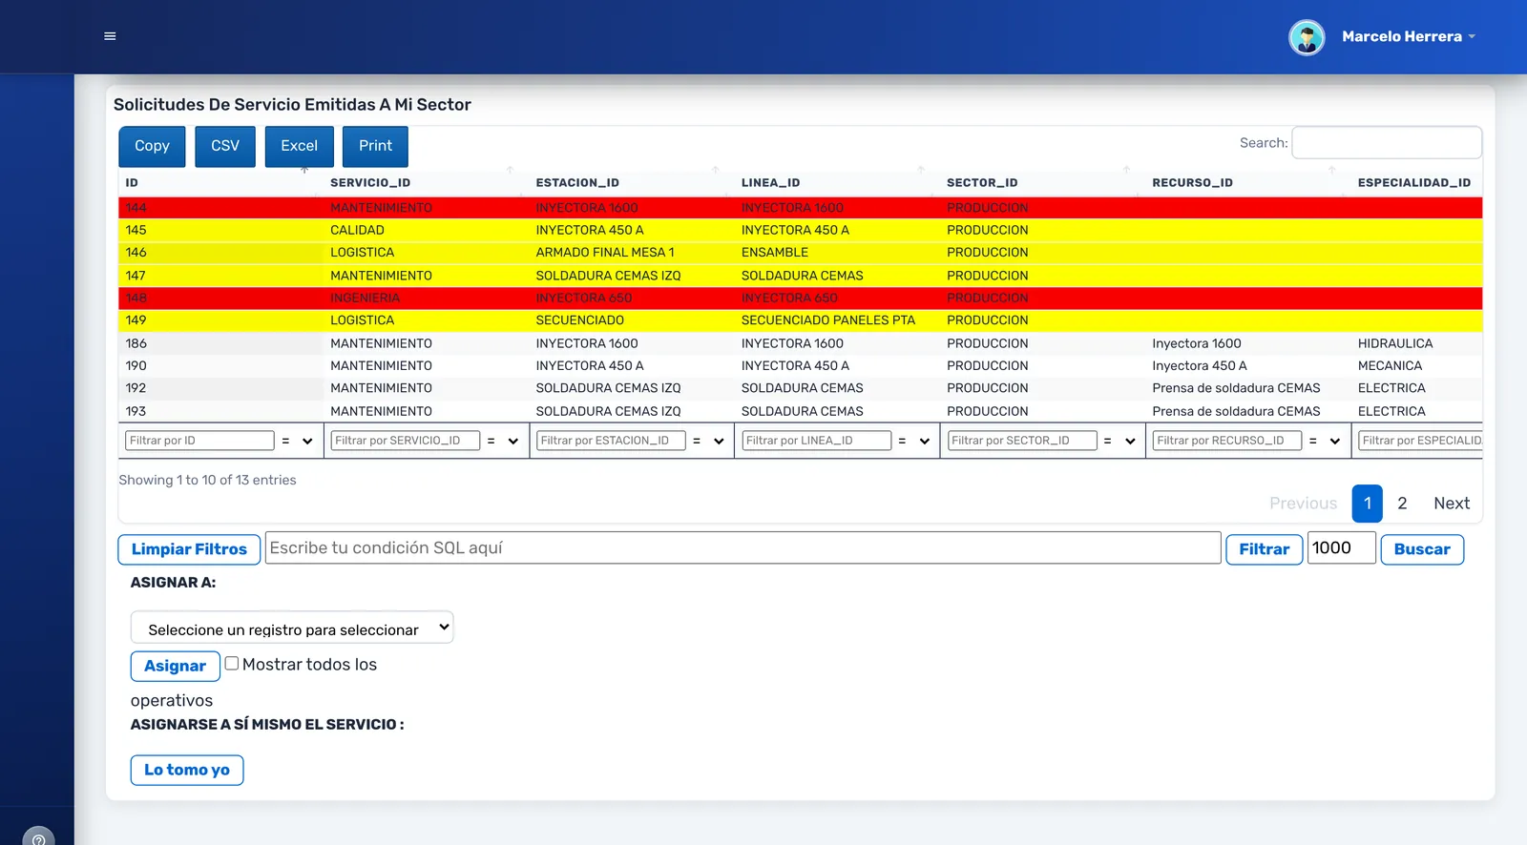
Task: Open the ESTACION_ID filter operator dropdown
Action: pos(707,441)
